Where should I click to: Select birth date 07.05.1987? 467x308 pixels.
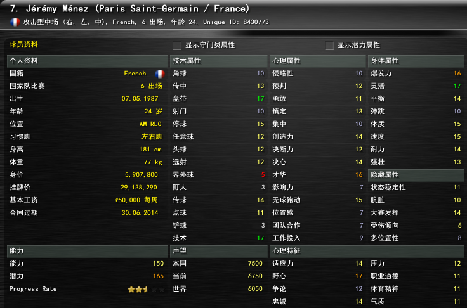point(140,99)
